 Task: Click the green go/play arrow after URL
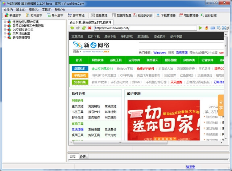pyautogui.click(x=200, y=28)
